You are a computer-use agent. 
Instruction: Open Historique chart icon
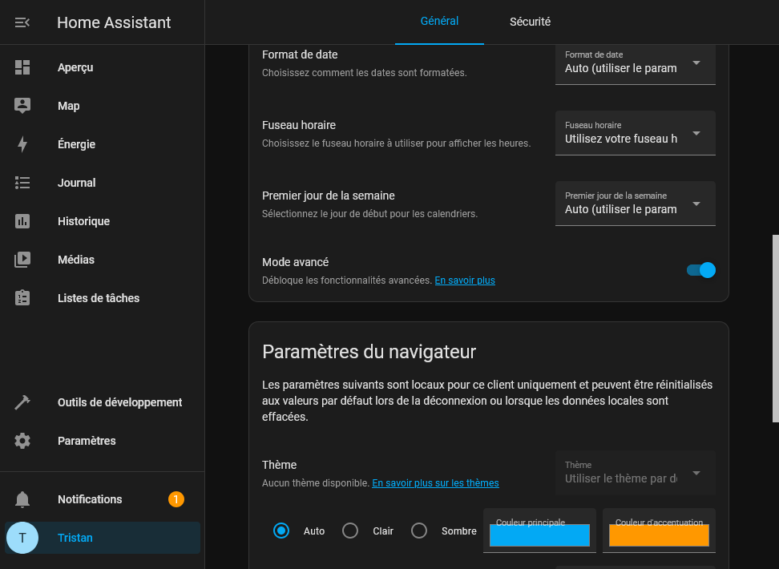pos(22,221)
